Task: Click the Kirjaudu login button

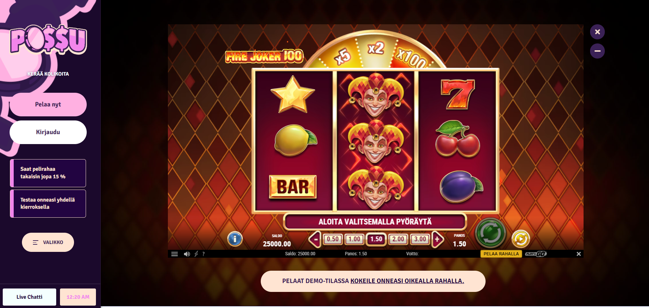Action: [x=48, y=132]
